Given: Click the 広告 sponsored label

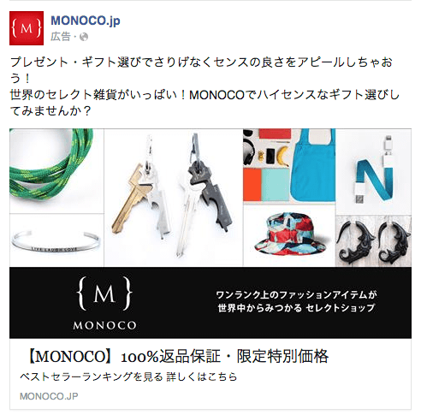Looking at the screenshot, I should click(x=61, y=37).
